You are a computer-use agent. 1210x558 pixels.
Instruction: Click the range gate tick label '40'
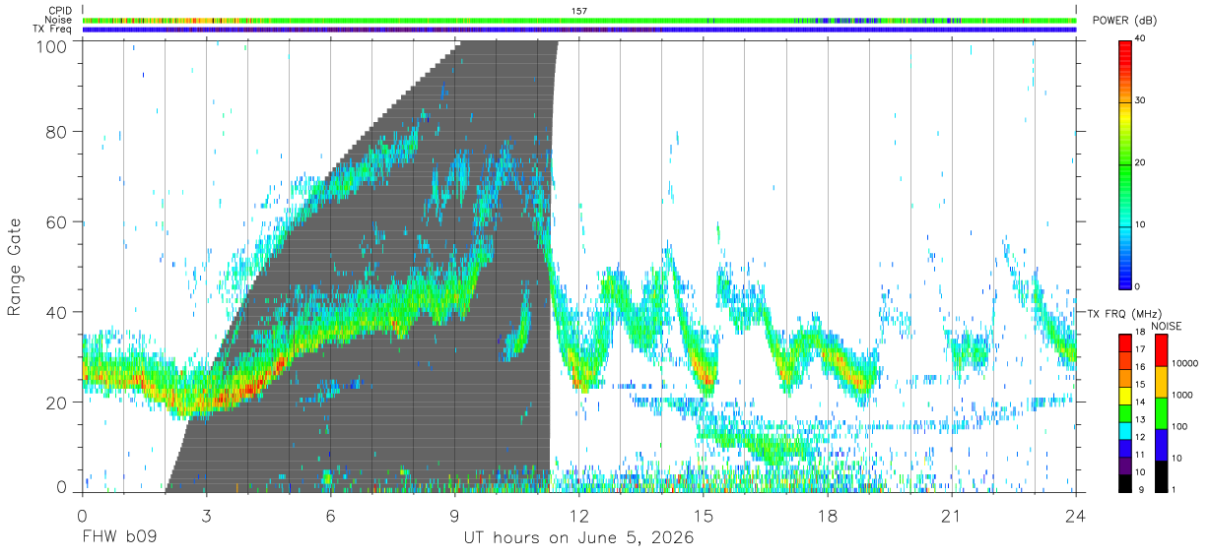(x=56, y=313)
